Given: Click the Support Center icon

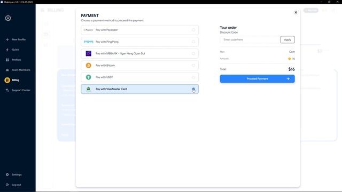Looking at the screenshot, I should (7, 90).
